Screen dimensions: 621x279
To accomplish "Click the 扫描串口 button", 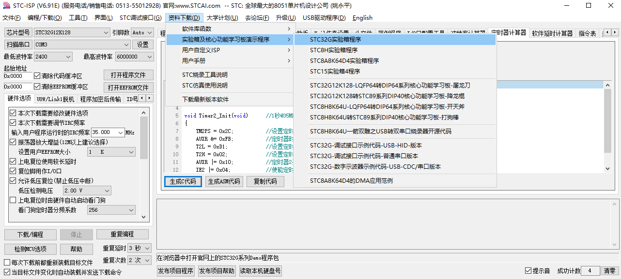I will 18,44.
